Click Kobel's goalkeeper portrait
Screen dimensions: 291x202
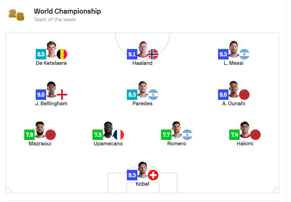click(x=142, y=170)
